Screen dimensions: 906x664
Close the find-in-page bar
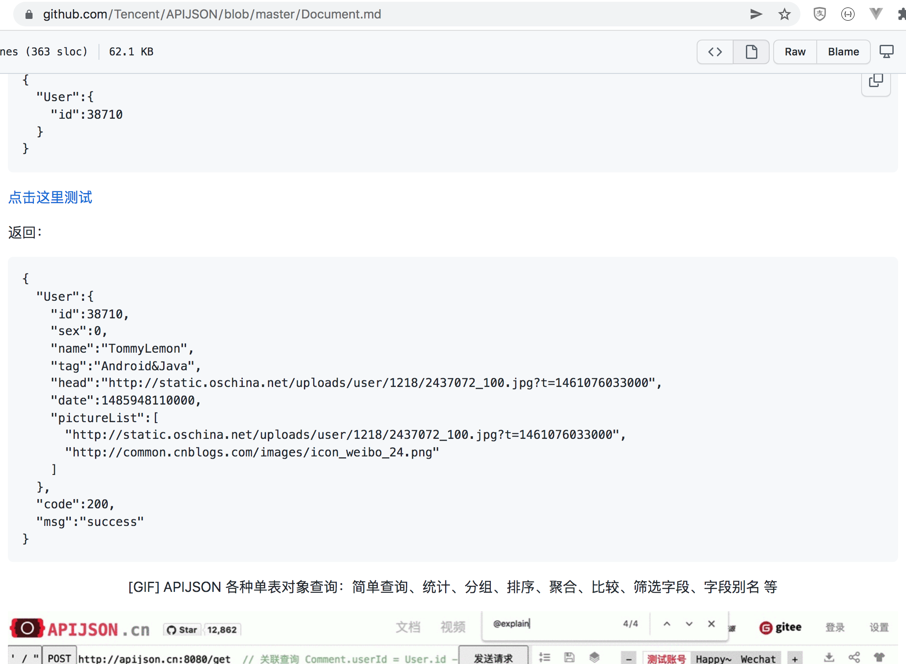click(x=711, y=624)
